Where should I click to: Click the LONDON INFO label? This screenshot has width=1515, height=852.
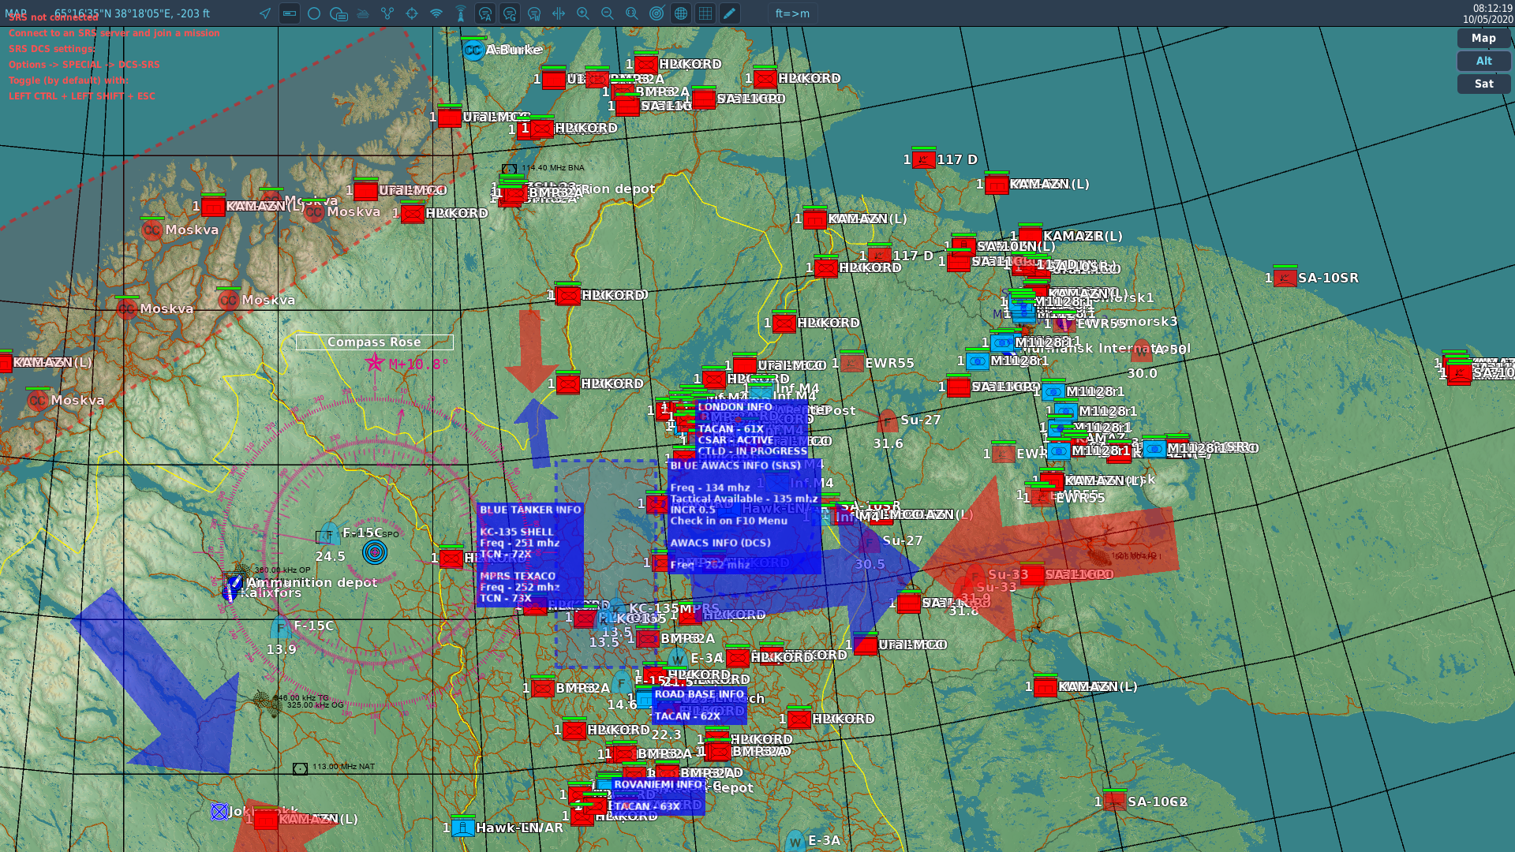(x=735, y=407)
